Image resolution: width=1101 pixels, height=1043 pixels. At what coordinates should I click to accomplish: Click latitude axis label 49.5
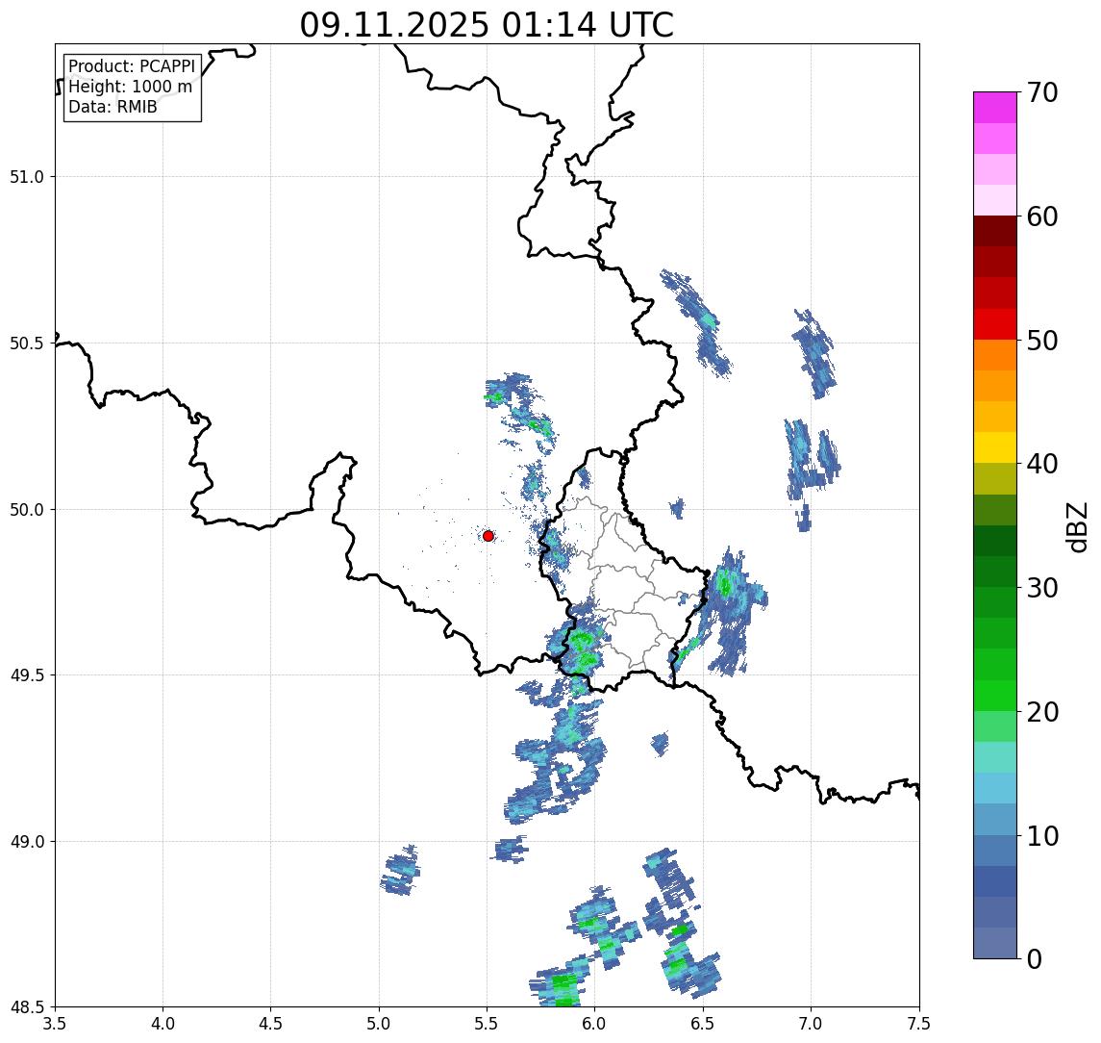[x=27, y=675]
